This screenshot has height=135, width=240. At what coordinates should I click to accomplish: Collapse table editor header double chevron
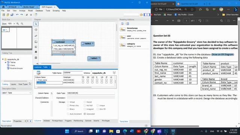pyautogui.click(x=114, y=73)
